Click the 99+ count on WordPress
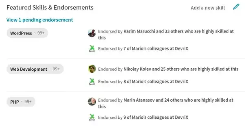Viewport: 246px width, 126px height. (41, 33)
